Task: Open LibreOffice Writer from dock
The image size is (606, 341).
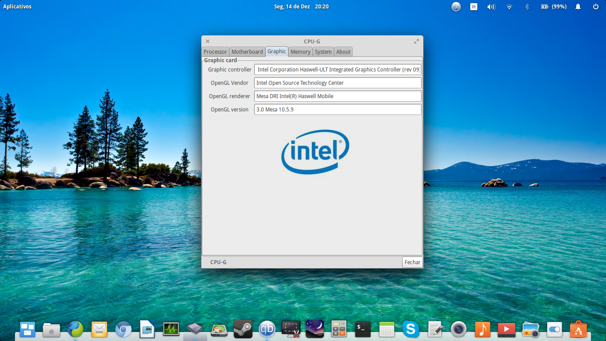Action: [x=147, y=329]
